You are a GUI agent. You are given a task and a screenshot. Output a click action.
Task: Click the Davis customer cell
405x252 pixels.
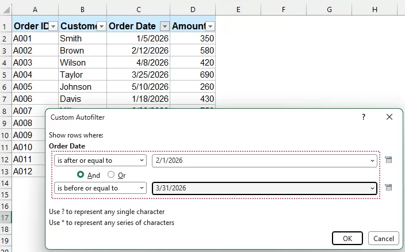click(82, 99)
